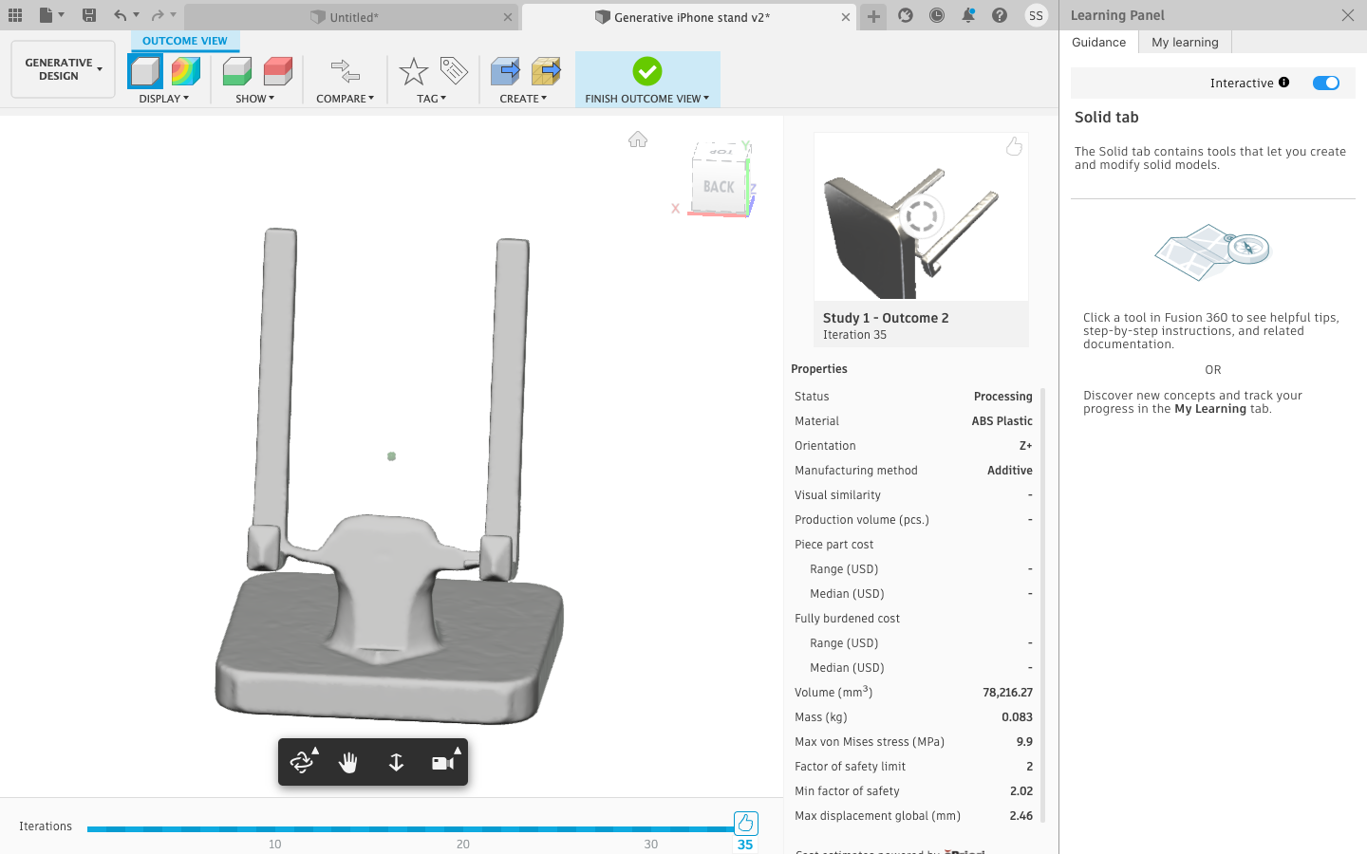1367x854 pixels.
Task: Expand the COMPARE dropdown menu
Action: (346, 99)
